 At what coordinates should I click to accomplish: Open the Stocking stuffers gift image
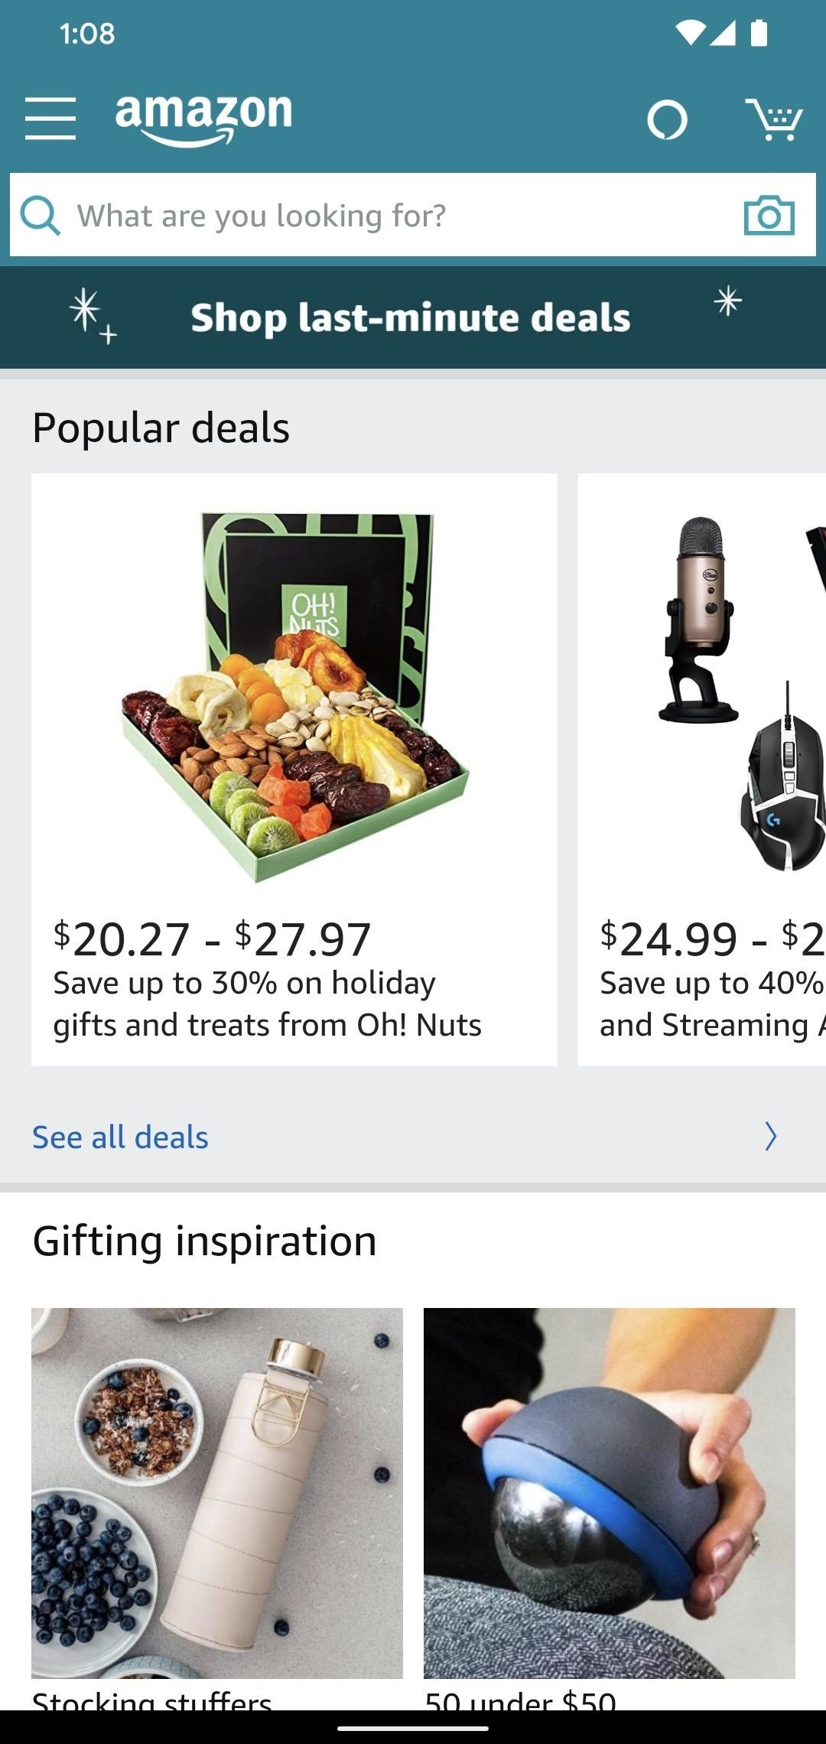[217, 1493]
